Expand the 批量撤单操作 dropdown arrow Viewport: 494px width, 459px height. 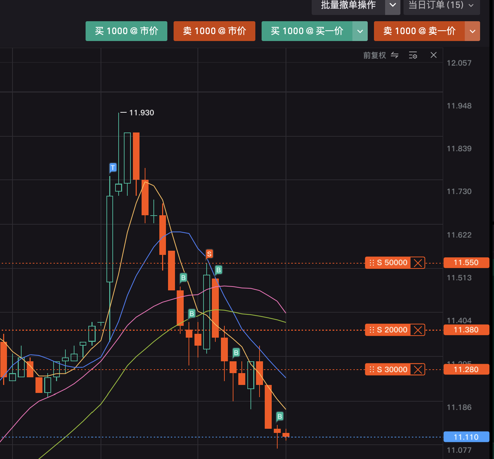[x=393, y=6]
